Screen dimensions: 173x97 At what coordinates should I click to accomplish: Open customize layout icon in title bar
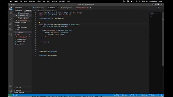[161, 4]
